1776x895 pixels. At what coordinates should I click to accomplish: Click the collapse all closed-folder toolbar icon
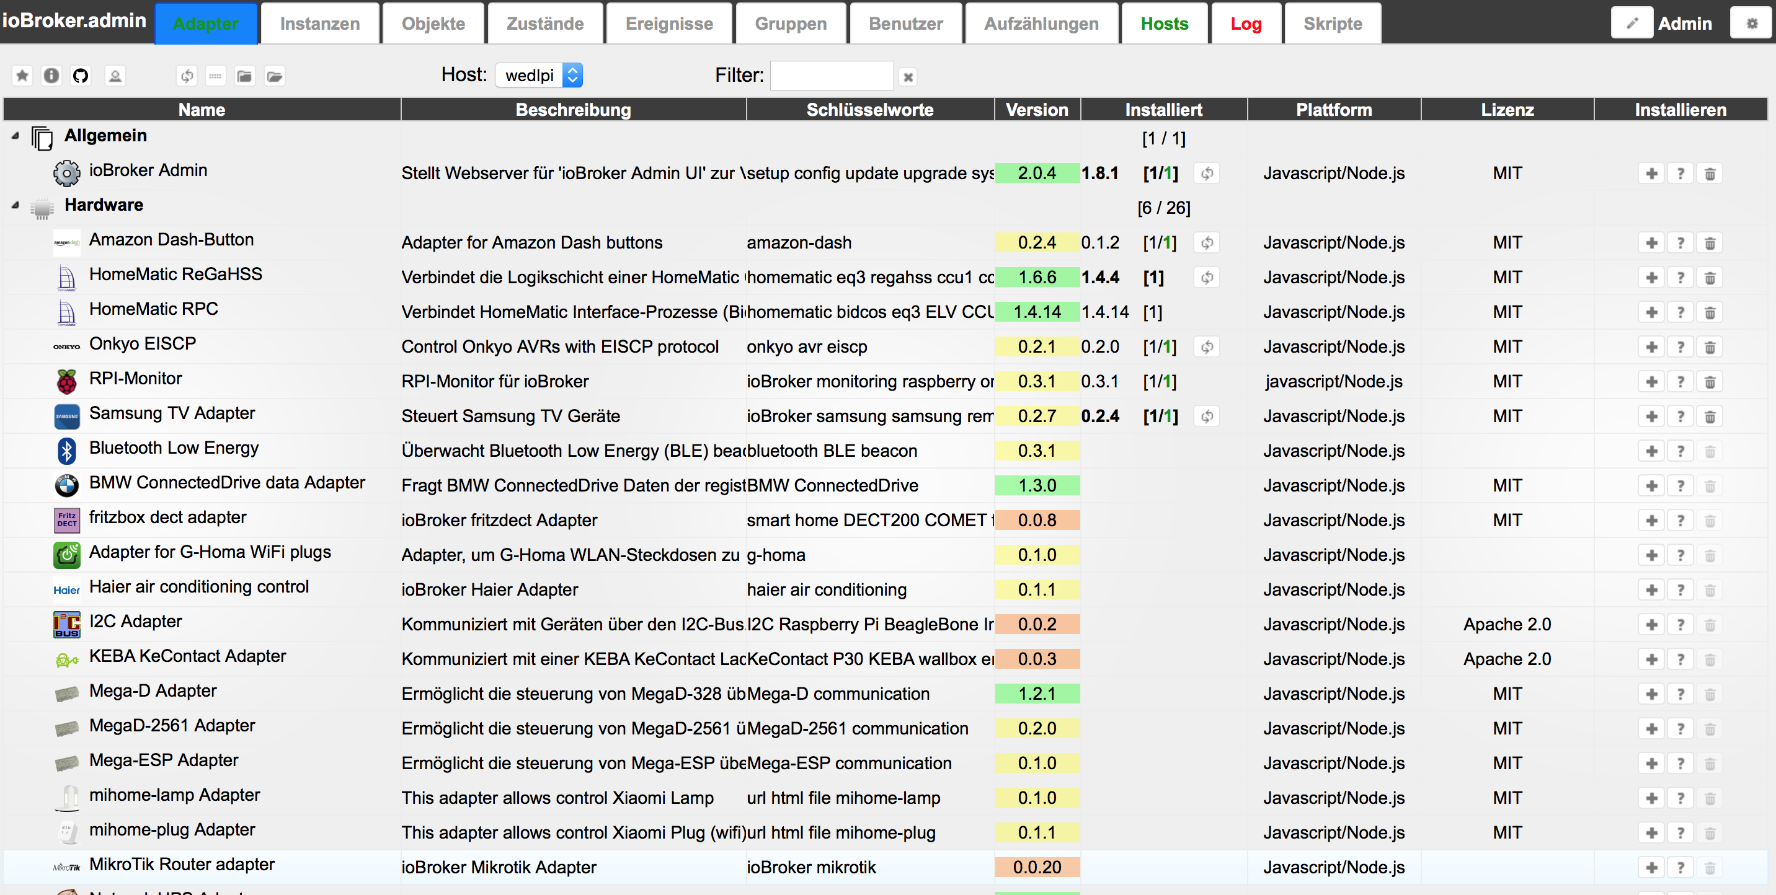click(x=244, y=76)
